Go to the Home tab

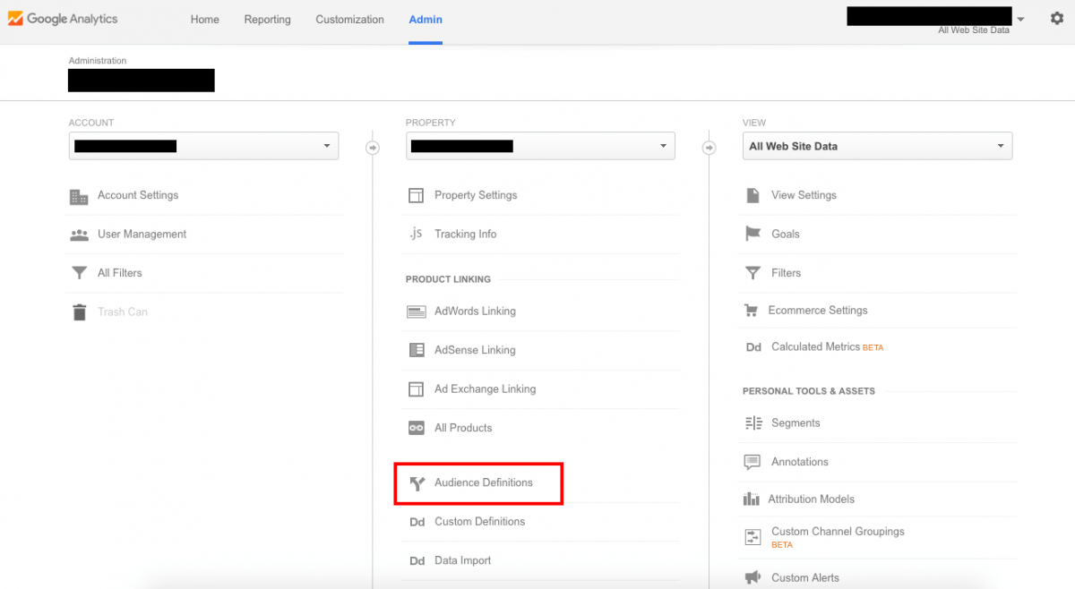click(205, 20)
